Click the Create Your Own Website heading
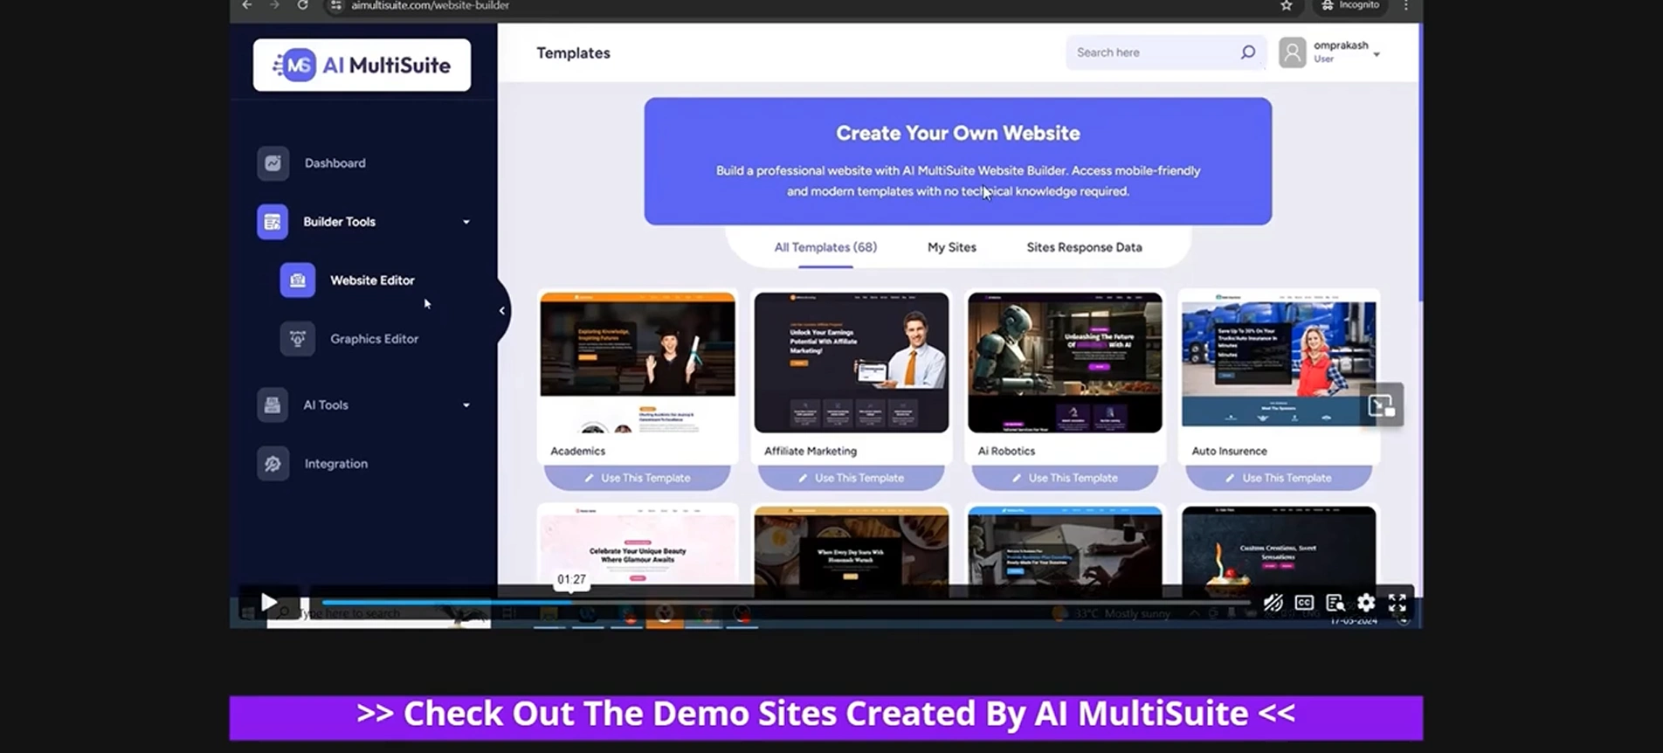The width and height of the screenshot is (1663, 753). pos(958,133)
